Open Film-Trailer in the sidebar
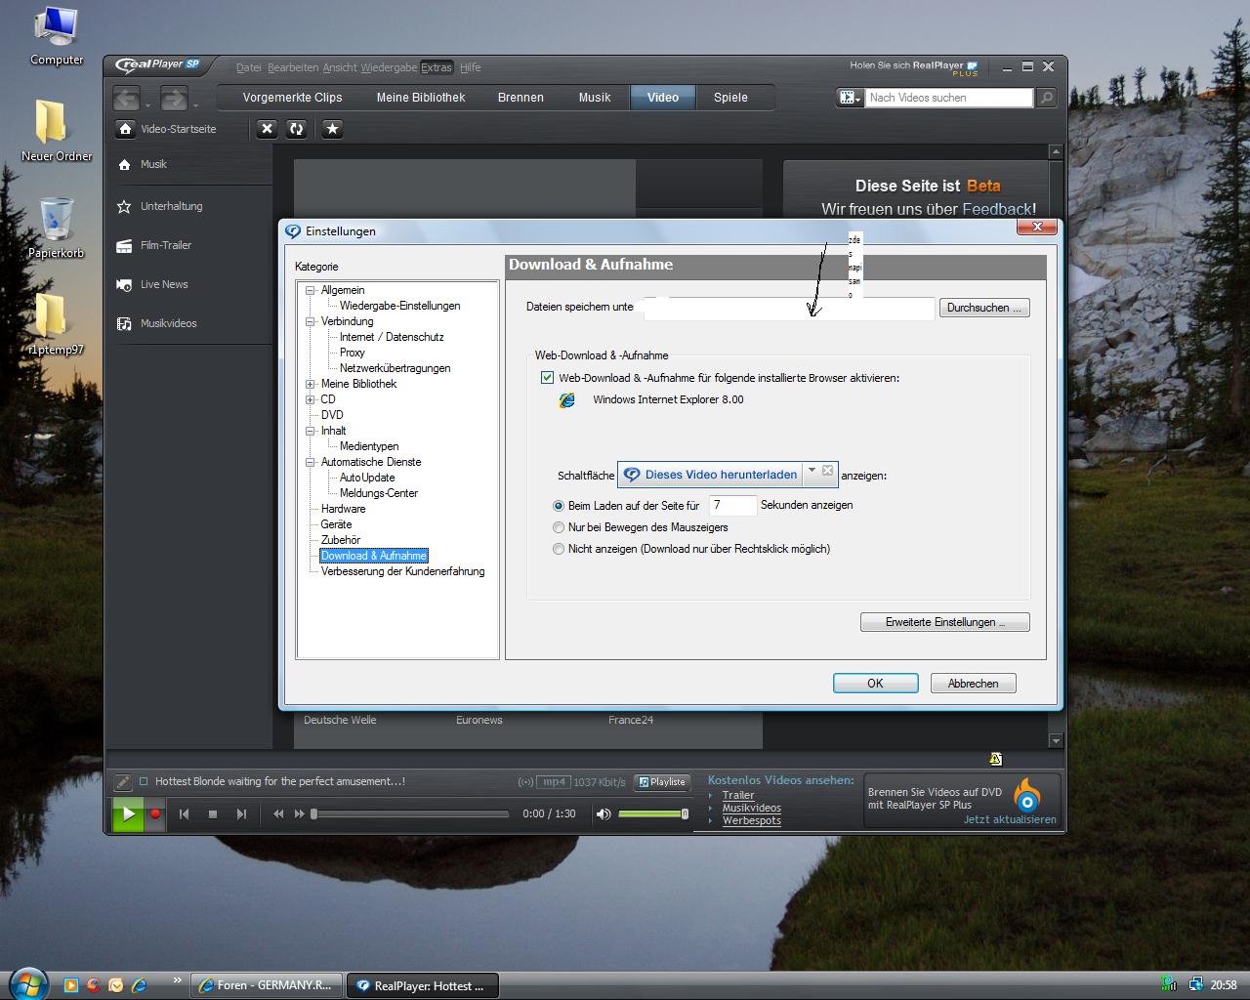The width and height of the screenshot is (1250, 1000). click(166, 245)
